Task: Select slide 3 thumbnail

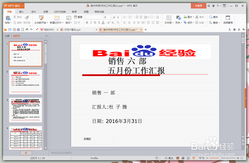Action: point(26,110)
